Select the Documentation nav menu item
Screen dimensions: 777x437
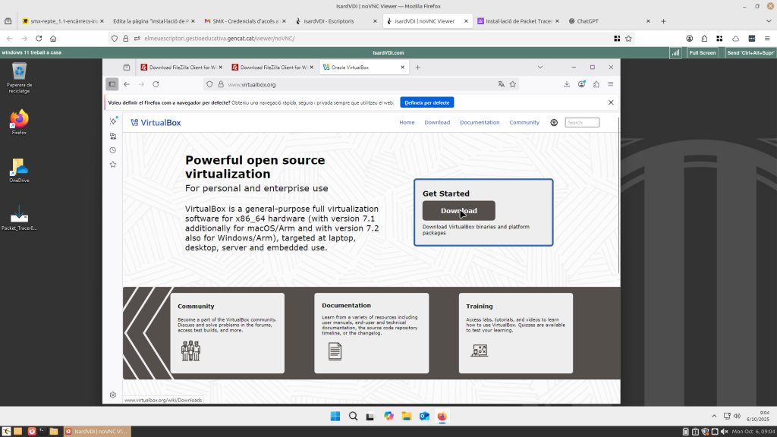click(480, 122)
